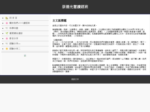Click the pink flower icon beside 關於我們
150x112 pixels.
click(x=7, y=23)
